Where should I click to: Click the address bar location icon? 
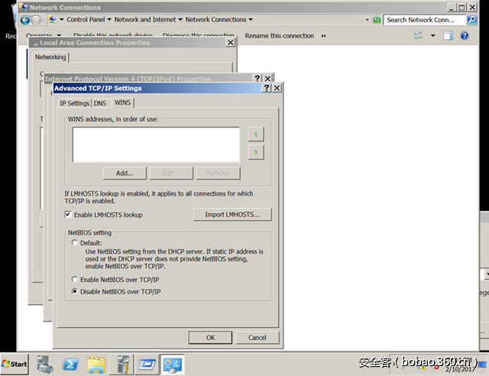coord(53,20)
